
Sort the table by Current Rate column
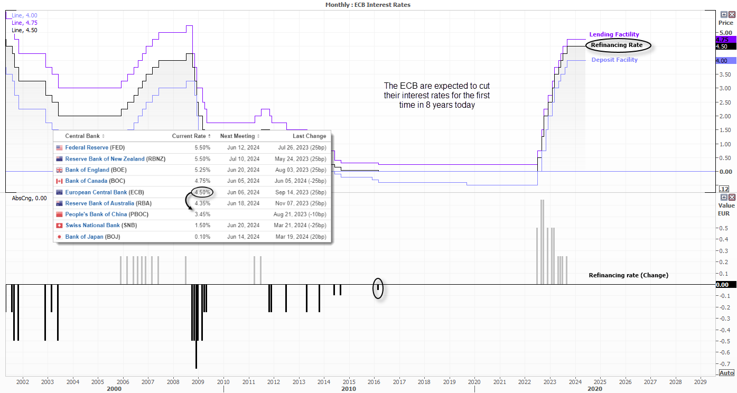tap(192, 136)
